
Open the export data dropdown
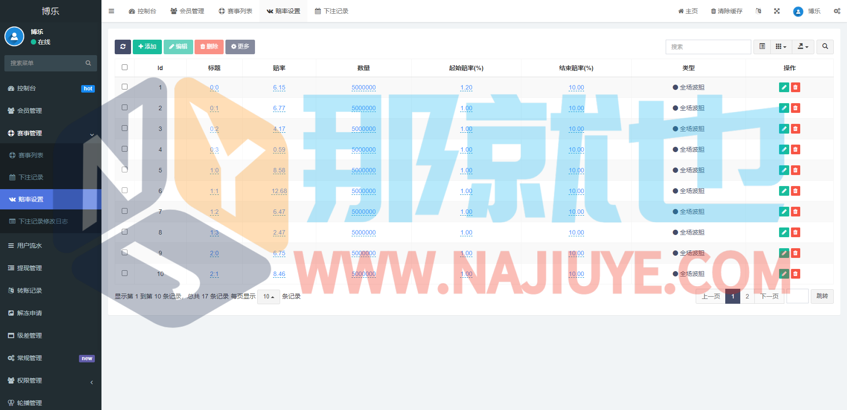click(x=803, y=47)
